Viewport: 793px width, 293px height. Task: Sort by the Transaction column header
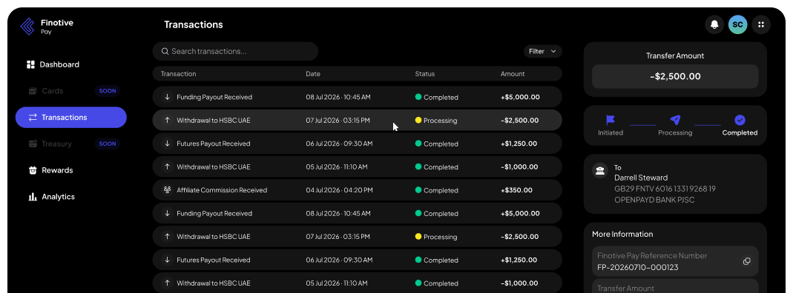tap(179, 74)
